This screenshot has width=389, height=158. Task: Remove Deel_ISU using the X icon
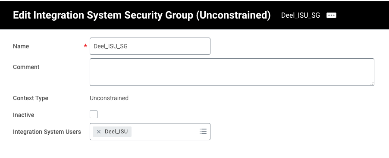pyautogui.click(x=99, y=132)
